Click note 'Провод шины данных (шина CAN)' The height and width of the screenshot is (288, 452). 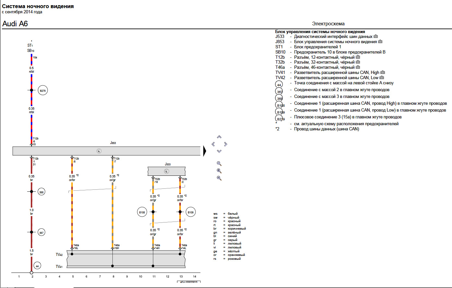(326, 129)
